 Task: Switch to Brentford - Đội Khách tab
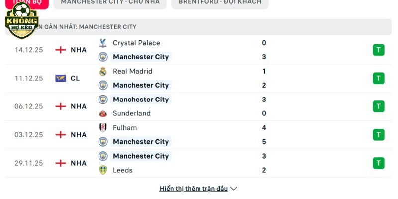click(219, 2)
